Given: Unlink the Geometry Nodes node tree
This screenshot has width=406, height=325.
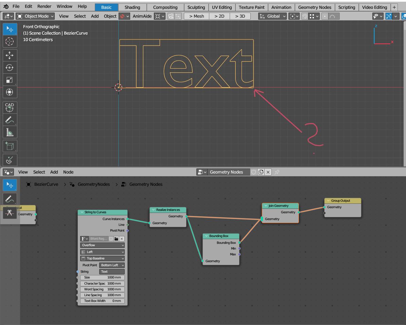Looking at the screenshot, I should click(268, 172).
